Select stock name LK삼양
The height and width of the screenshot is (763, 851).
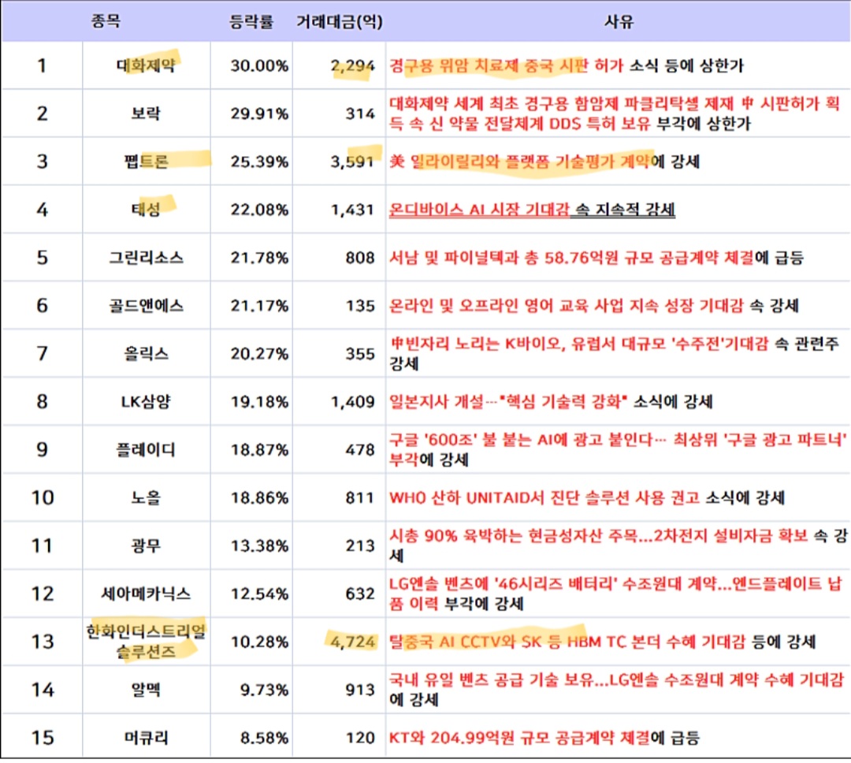coord(146,402)
